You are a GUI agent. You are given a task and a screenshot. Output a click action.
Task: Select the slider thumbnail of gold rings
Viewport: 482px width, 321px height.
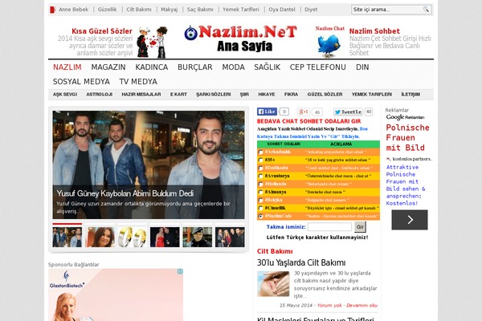point(133,238)
